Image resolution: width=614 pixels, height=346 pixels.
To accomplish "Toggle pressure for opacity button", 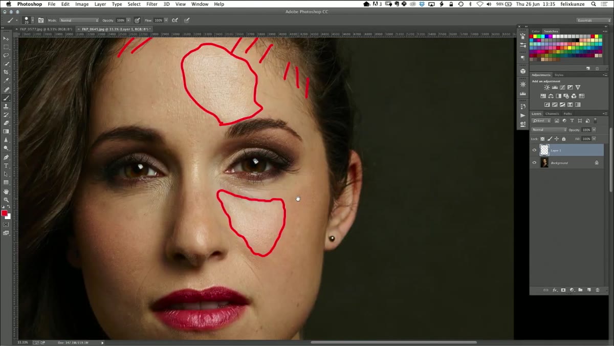I will pyautogui.click(x=138, y=20).
